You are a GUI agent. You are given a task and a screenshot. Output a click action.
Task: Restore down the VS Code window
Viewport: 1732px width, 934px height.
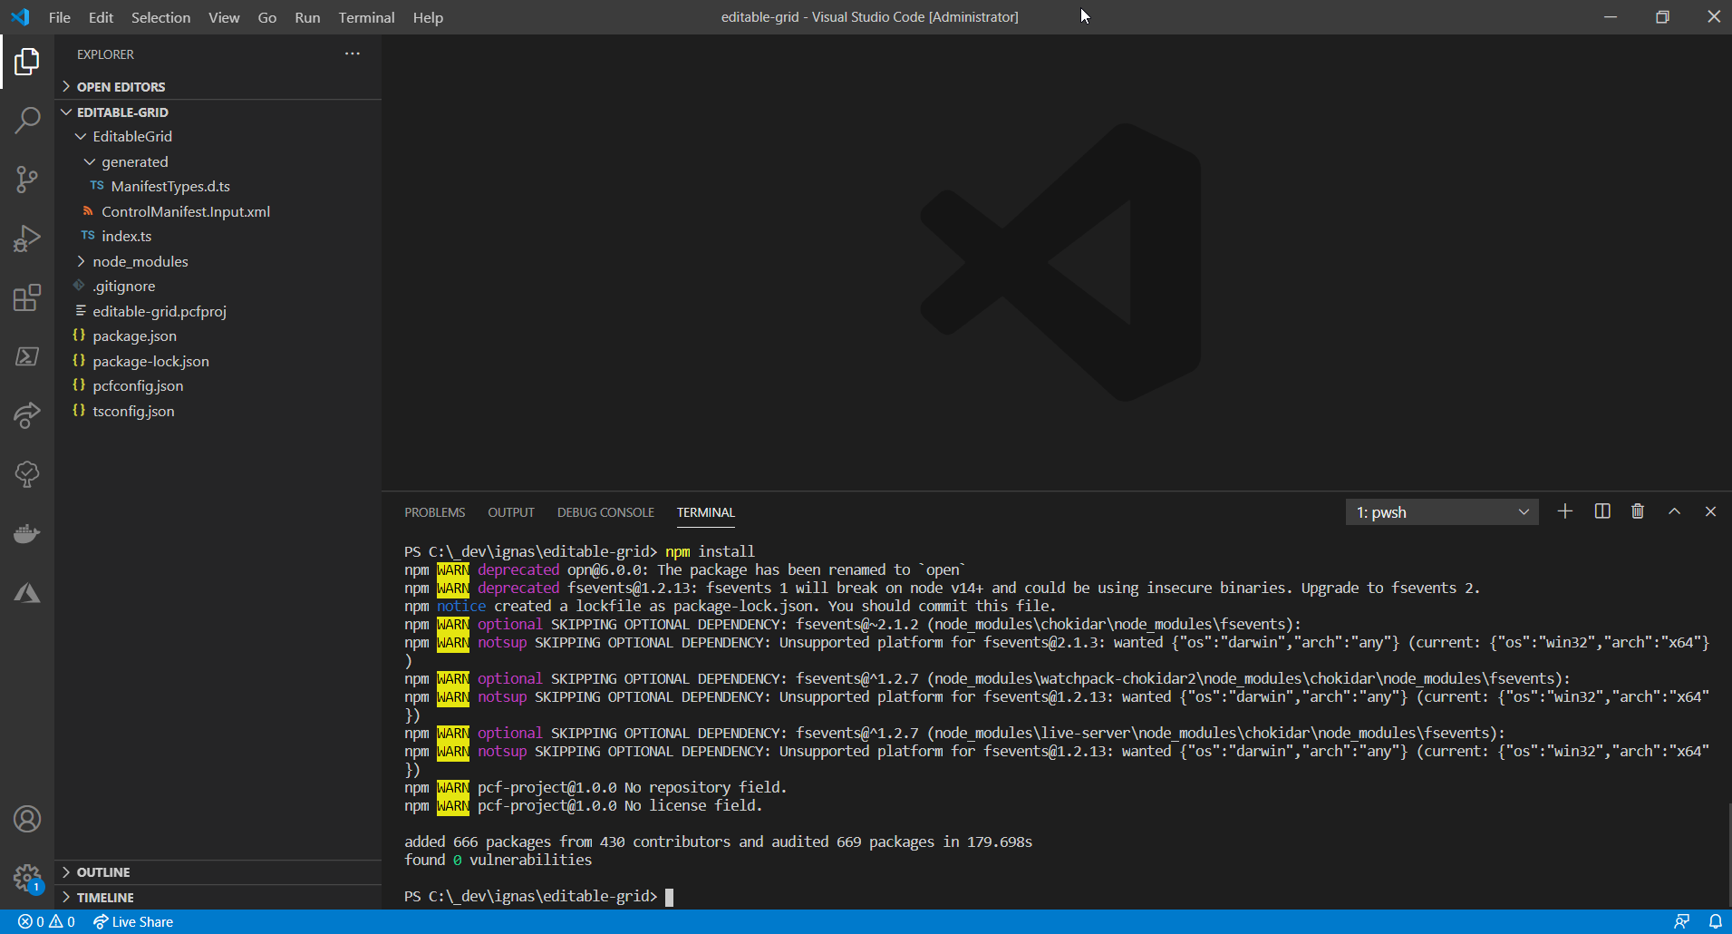coord(1662,17)
